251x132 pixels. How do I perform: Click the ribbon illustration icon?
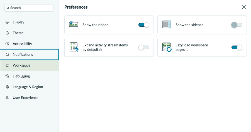[x=74, y=24]
